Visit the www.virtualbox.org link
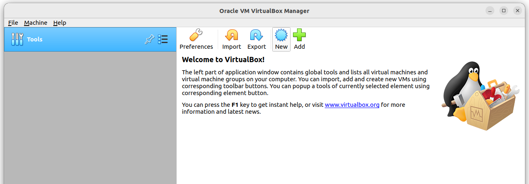This screenshot has height=184, width=529. pos(352,105)
